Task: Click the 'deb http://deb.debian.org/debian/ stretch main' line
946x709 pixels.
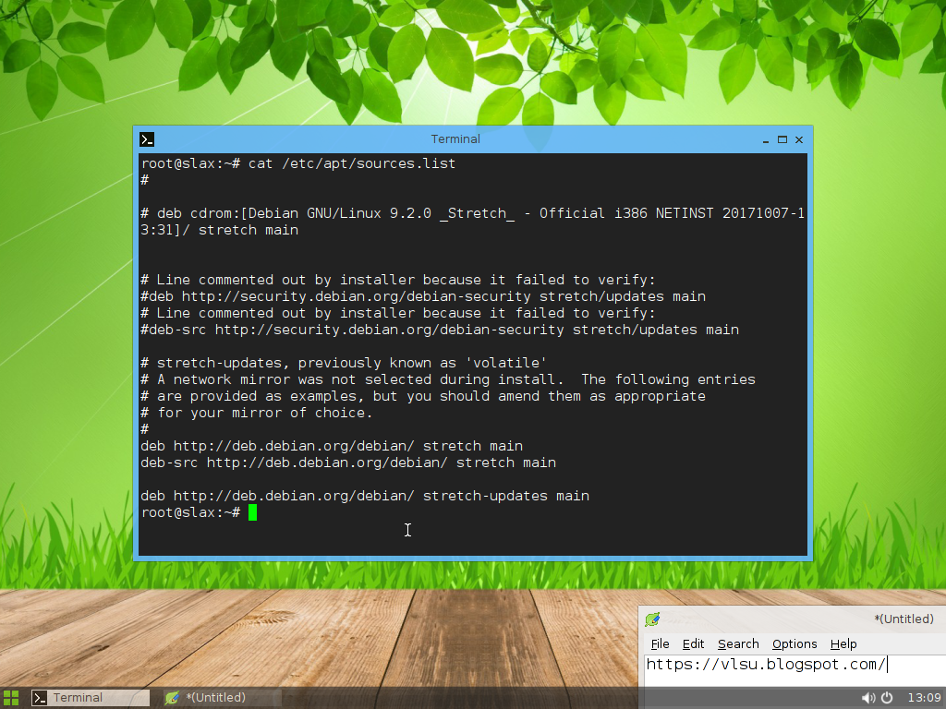Action: click(x=332, y=446)
